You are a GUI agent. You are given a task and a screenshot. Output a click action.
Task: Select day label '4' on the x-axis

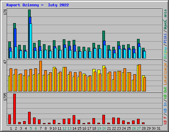point(26,128)
